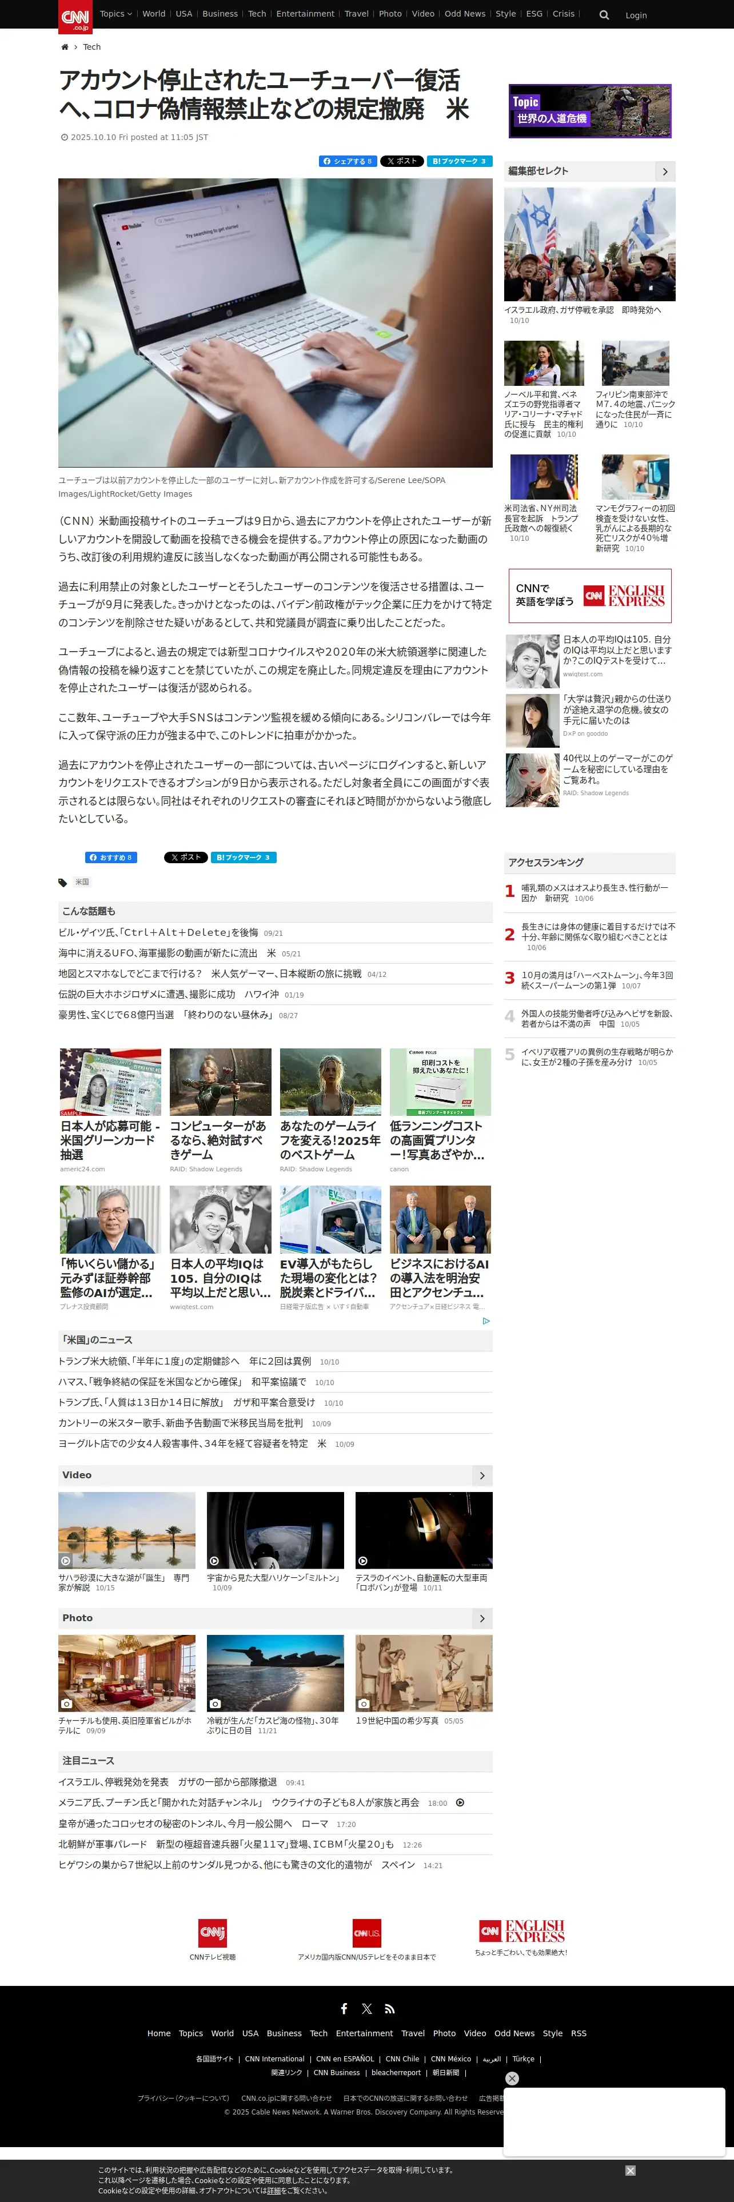Click the tag icon beside 米国
This screenshot has width=734, height=2202.
[x=62, y=882]
